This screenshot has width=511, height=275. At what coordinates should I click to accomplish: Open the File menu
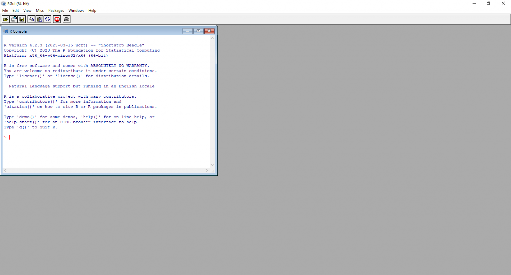[5, 10]
